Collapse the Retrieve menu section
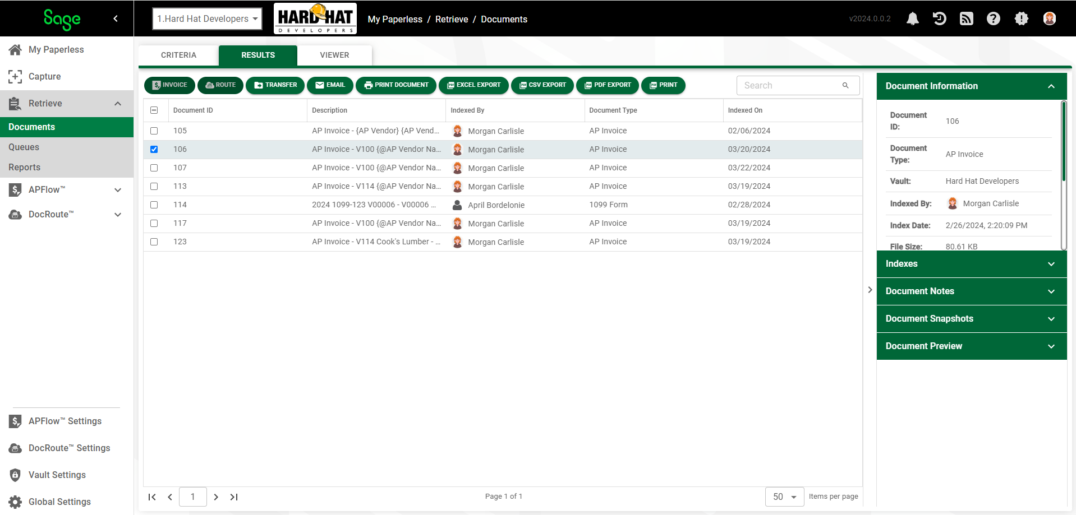 pyautogui.click(x=118, y=103)
